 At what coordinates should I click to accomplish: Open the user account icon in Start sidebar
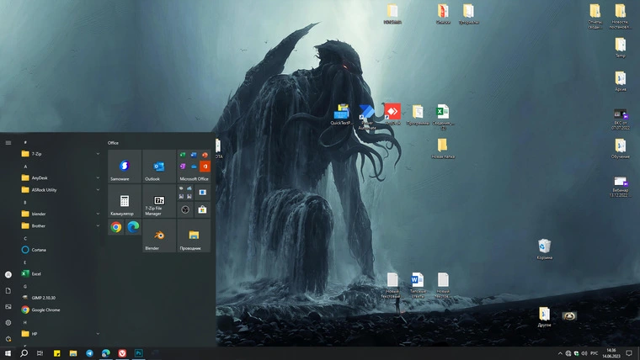point(8,275)
